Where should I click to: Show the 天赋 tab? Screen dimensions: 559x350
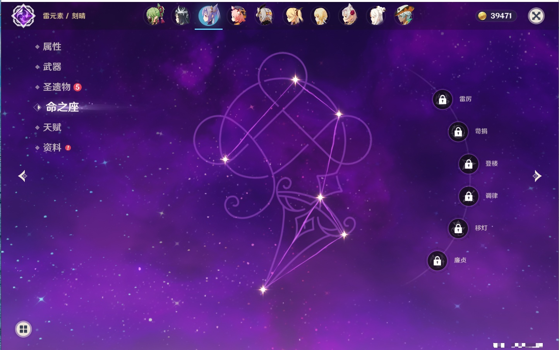click(52, 127)
